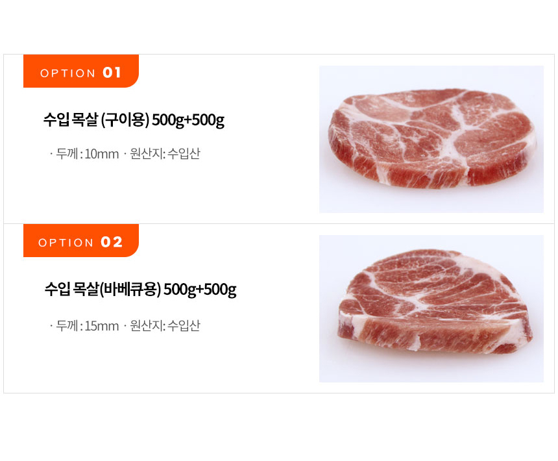Click 500g+500g in the 구이용 title

pyautogui.click(x=188, y=120)
